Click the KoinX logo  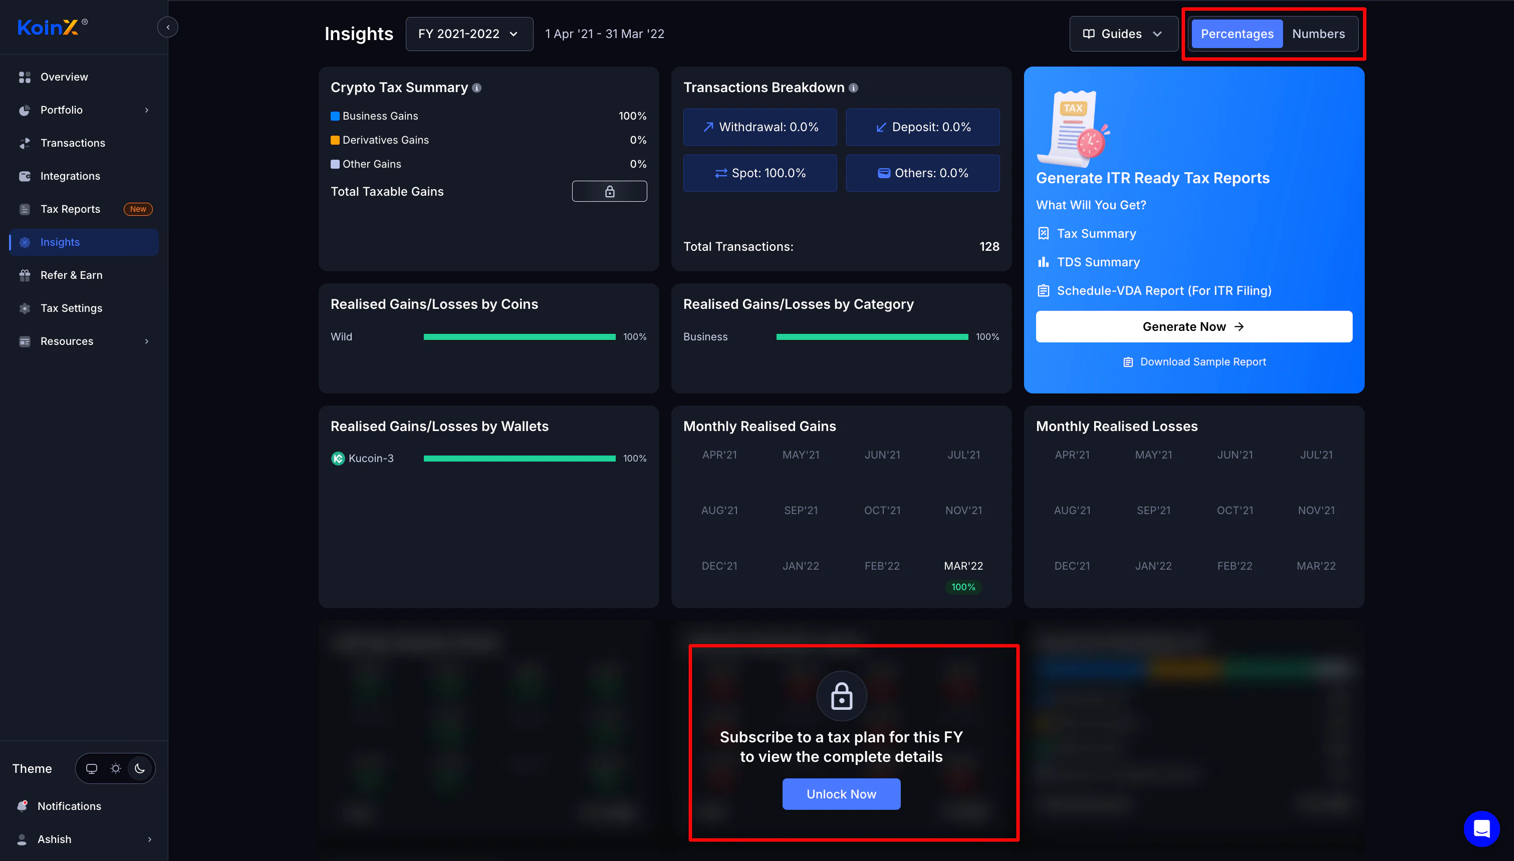[52, 27]
